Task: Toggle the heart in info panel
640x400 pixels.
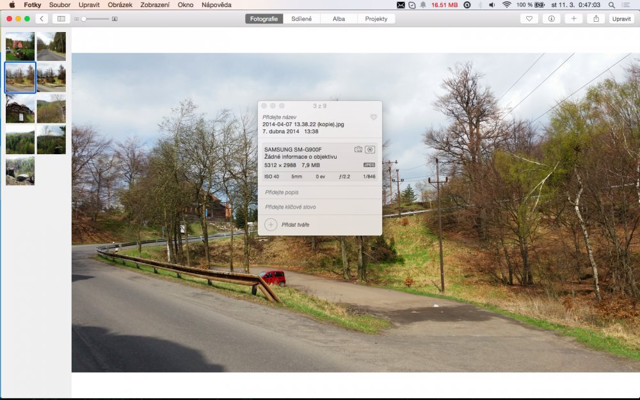Action: [374, 117]
